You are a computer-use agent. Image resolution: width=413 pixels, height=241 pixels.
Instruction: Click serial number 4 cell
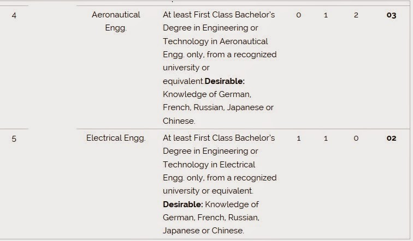[14, 15]
